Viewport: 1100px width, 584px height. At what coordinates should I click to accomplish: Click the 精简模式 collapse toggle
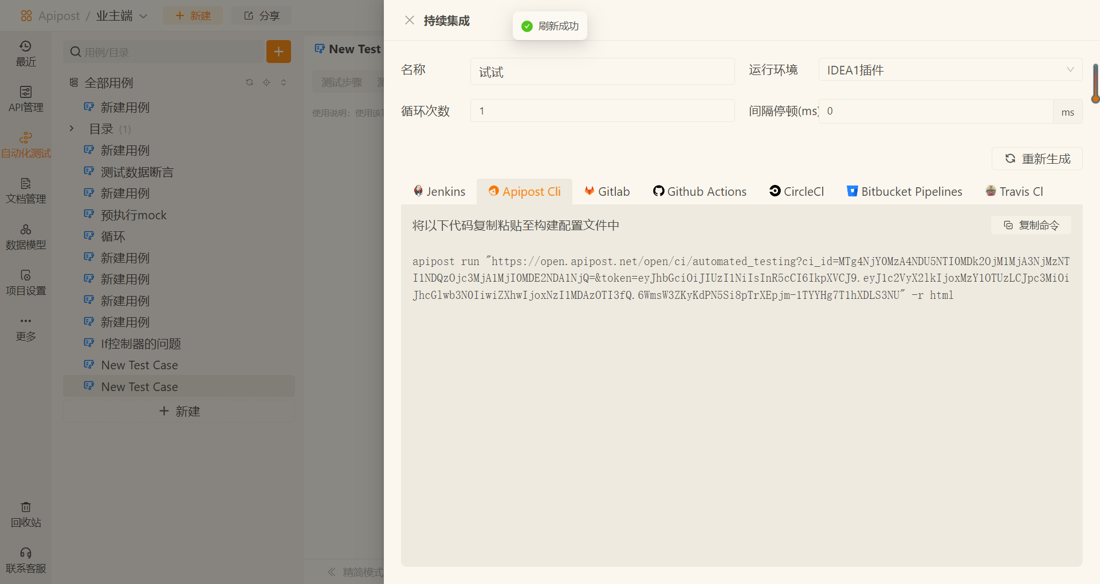(x=355, y=571)
